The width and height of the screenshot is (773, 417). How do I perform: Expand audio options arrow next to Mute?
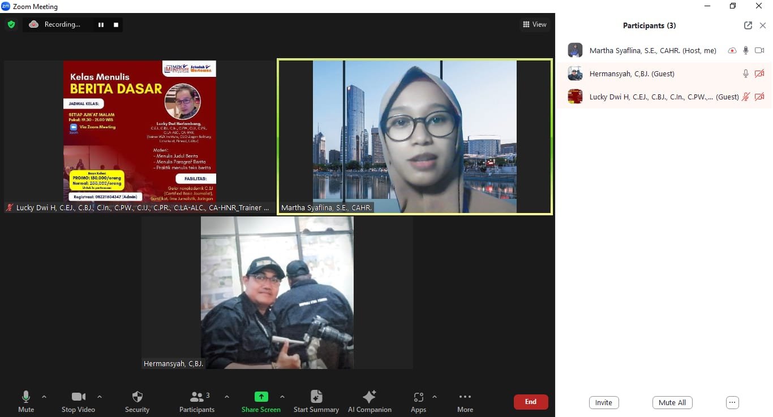pyautogui.click(x=44, y=397)
